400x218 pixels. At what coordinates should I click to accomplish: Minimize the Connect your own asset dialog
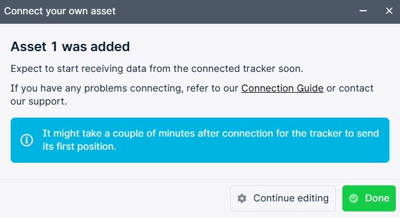[363, 11]
